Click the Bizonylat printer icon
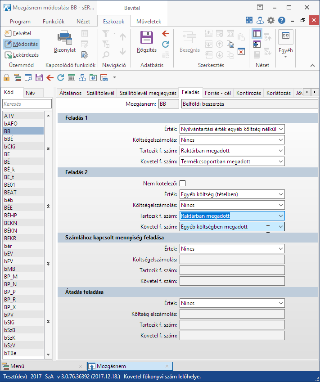 (65, 39)
